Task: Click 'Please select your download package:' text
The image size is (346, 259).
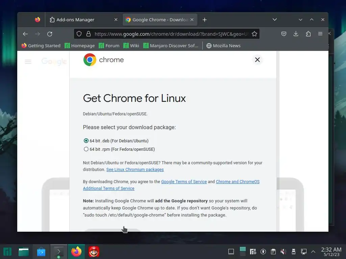Action: (x=129, y=127)
